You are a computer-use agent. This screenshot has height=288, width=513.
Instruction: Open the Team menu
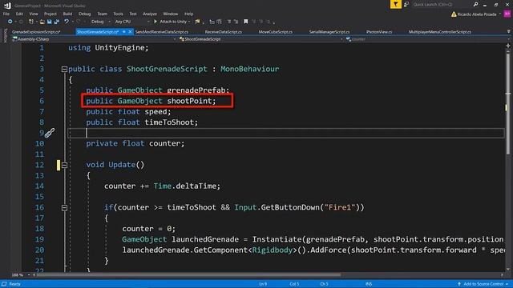(102, 14)
